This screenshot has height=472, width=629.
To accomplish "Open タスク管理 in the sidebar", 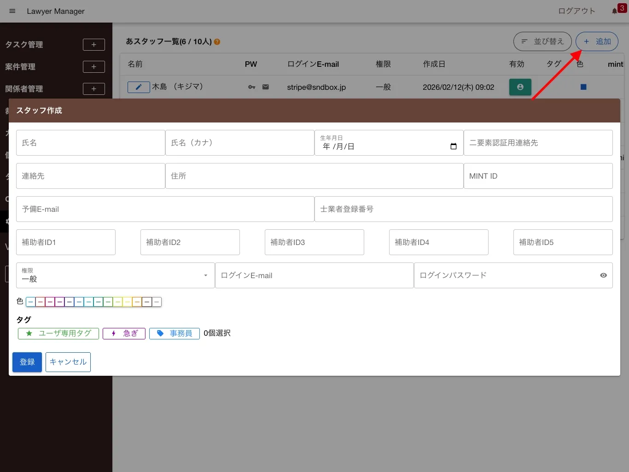I will tap(24, 45).
